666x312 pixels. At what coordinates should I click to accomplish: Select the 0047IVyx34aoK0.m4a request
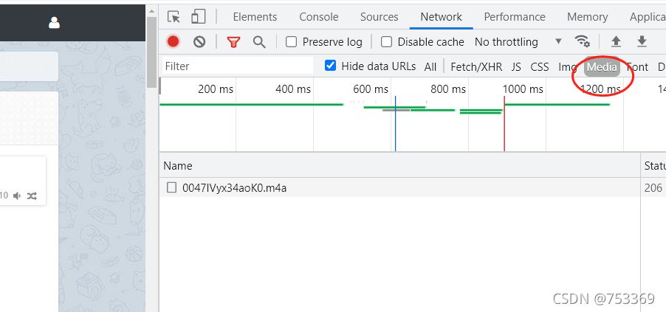(235, 187)
